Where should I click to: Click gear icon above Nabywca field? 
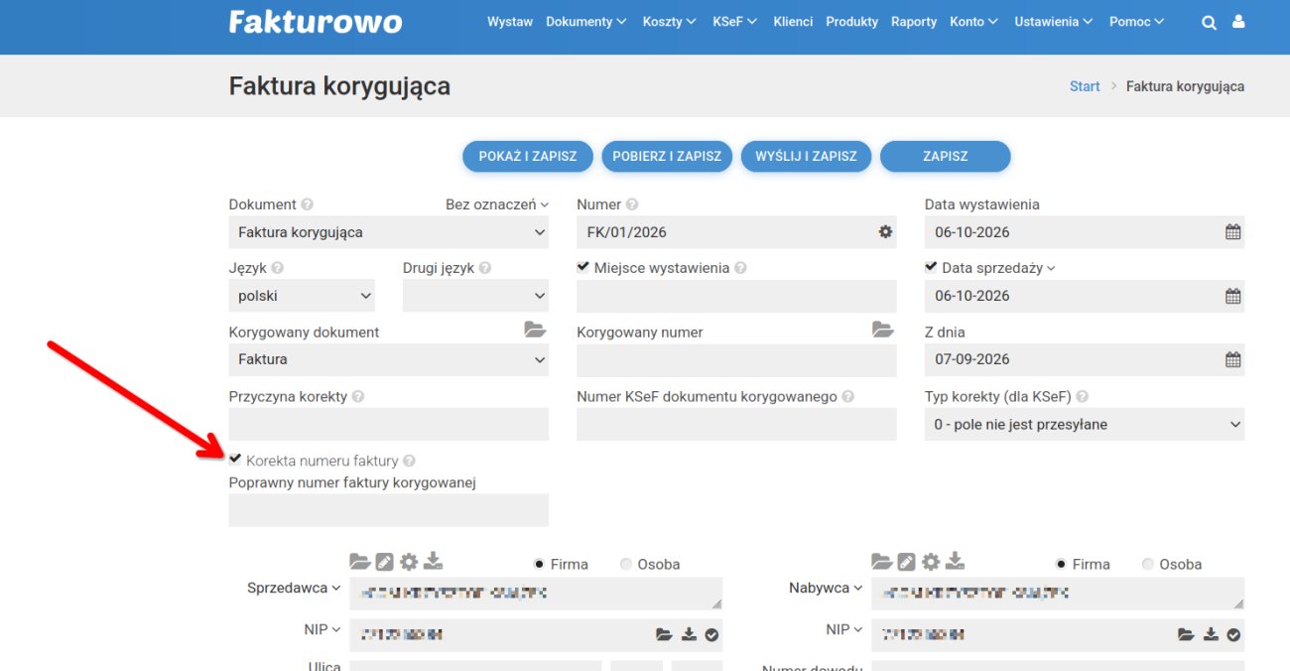930,562
